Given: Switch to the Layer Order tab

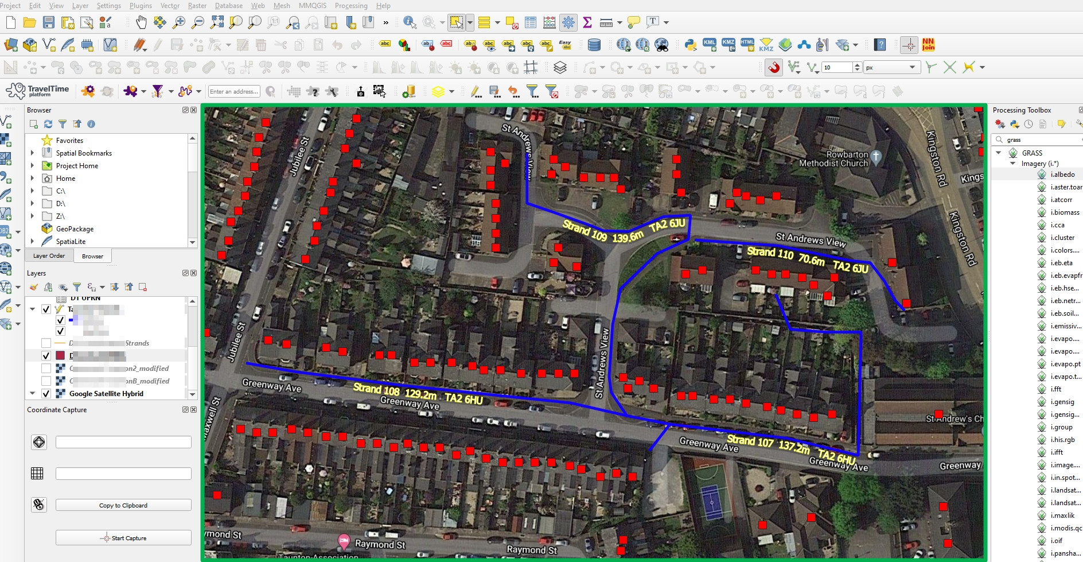Looking at the screenshot, I should [x=49, y=256].
